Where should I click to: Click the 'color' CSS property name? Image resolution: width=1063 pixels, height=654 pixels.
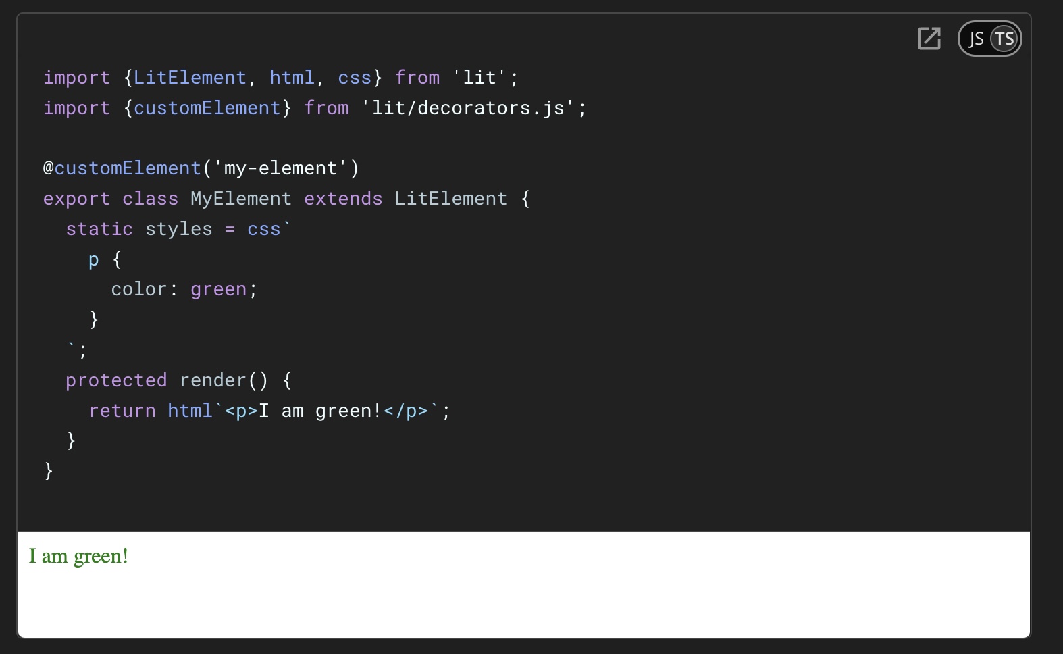pyautogui.click(x=138, y=289)
